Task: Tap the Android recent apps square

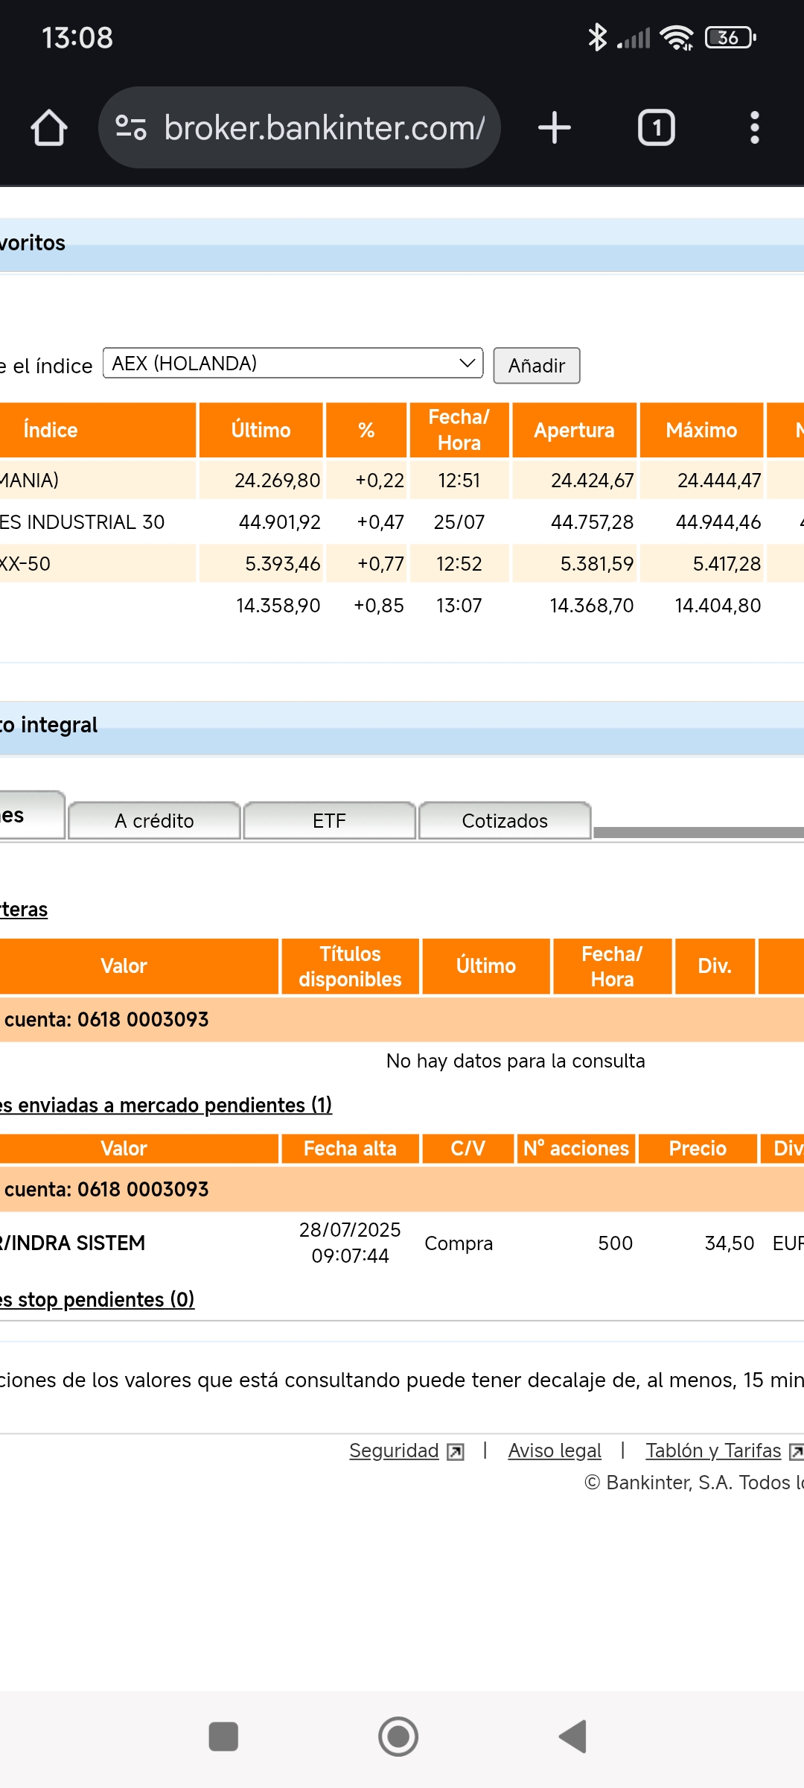Action: point(223,1737)
